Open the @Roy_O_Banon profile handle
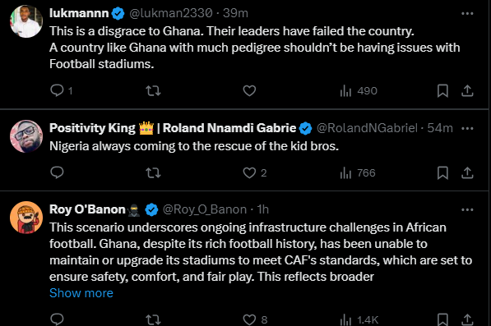 (x=205, y=209)
